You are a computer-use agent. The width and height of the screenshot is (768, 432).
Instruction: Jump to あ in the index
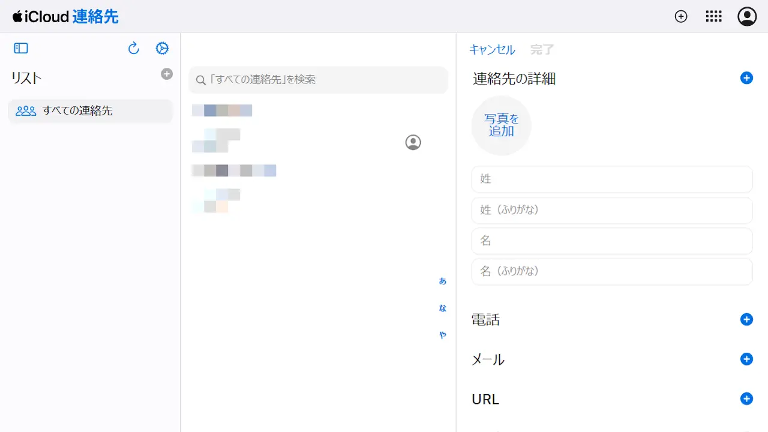443,281
